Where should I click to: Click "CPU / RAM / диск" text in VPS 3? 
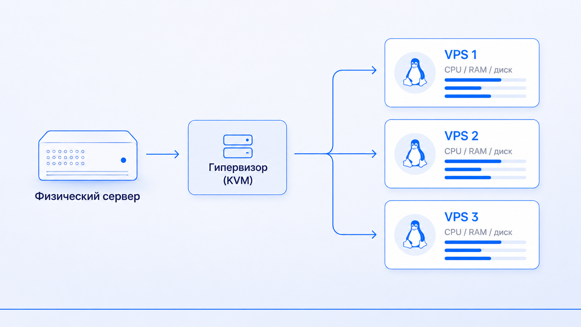pos(478,232)
